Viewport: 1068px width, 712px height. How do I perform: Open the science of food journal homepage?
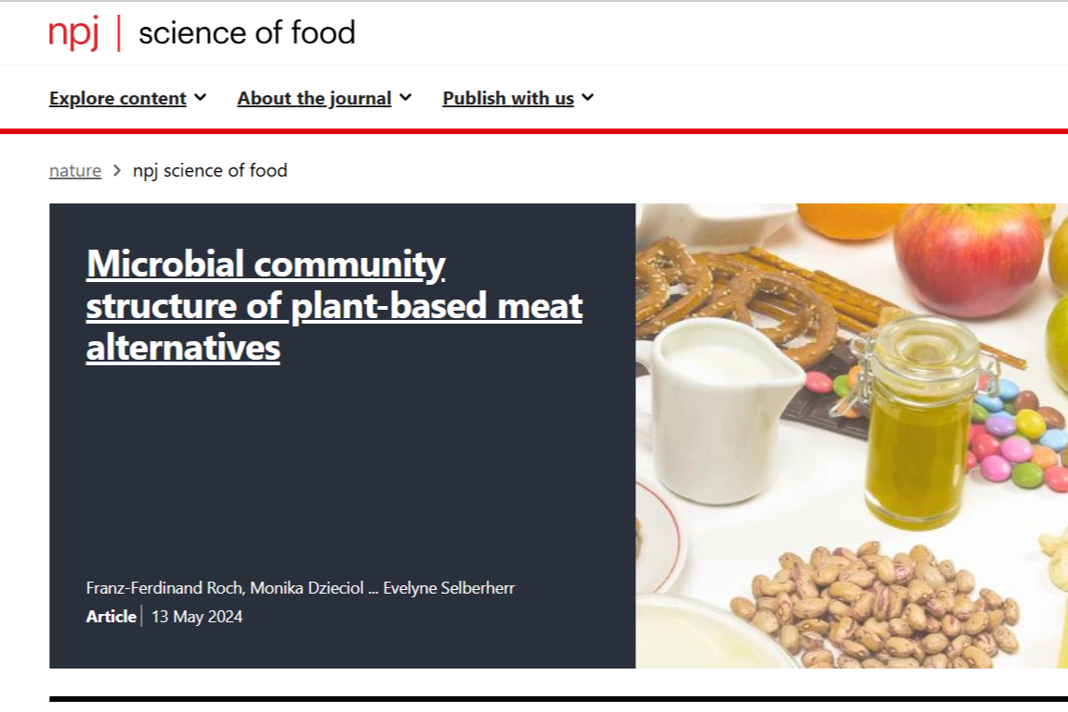click(247, 33)
